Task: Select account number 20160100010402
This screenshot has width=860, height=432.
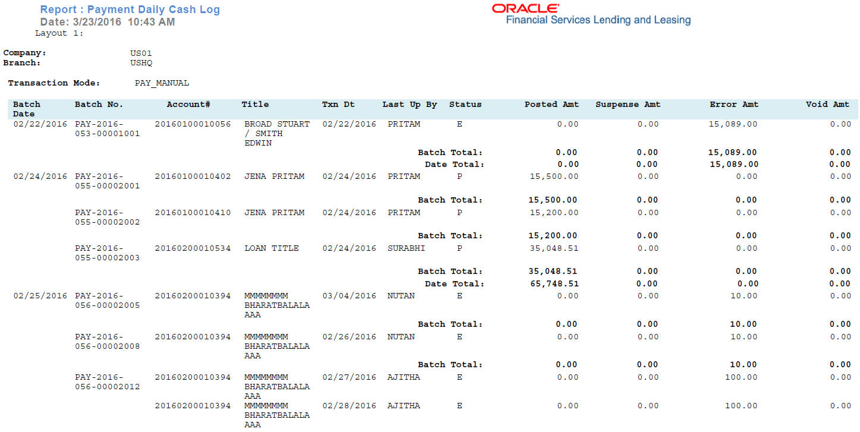Action: [x=193, y=176]
